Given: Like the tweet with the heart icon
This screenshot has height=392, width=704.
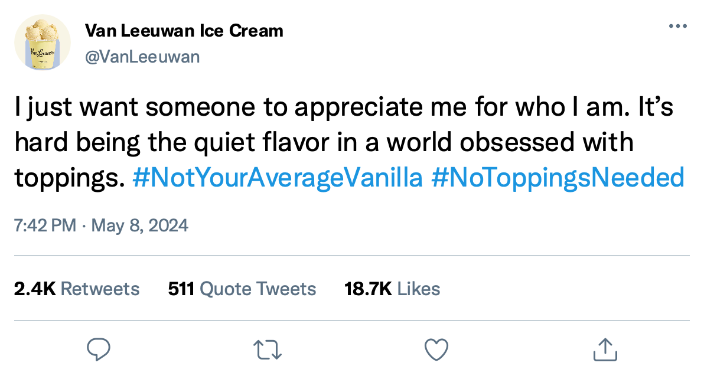Looking at the screenshot, I should coord(436,349).
